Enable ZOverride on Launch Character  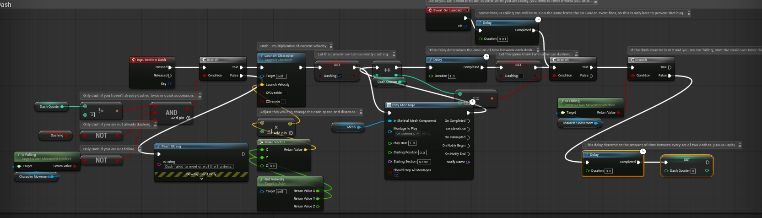click(283, 102)
